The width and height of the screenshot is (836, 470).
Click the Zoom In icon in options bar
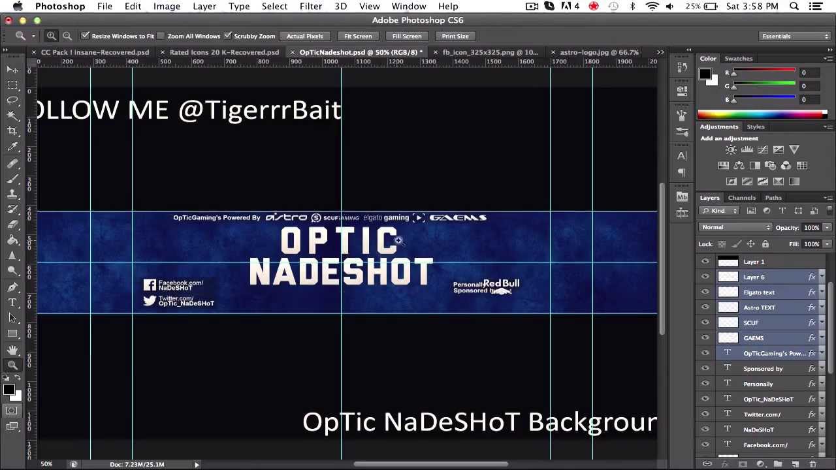[51, 36]
